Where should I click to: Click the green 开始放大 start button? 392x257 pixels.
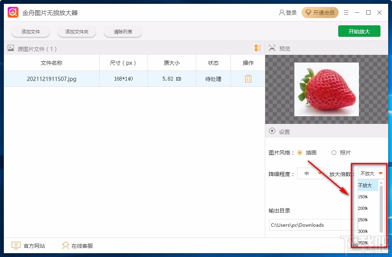click(359, 31)
